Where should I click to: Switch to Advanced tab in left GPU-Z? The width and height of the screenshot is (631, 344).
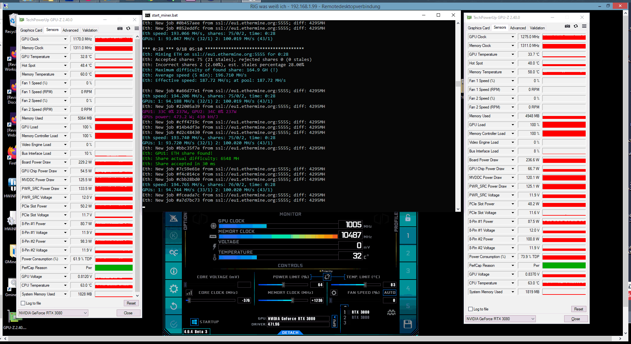tap(70, 30)
